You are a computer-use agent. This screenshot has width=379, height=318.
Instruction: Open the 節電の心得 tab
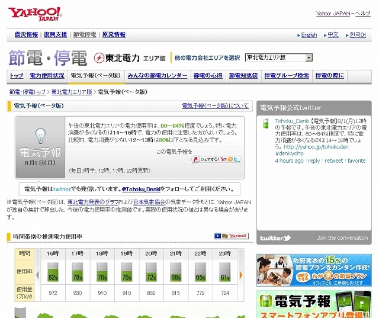click(x=208, y=76)
